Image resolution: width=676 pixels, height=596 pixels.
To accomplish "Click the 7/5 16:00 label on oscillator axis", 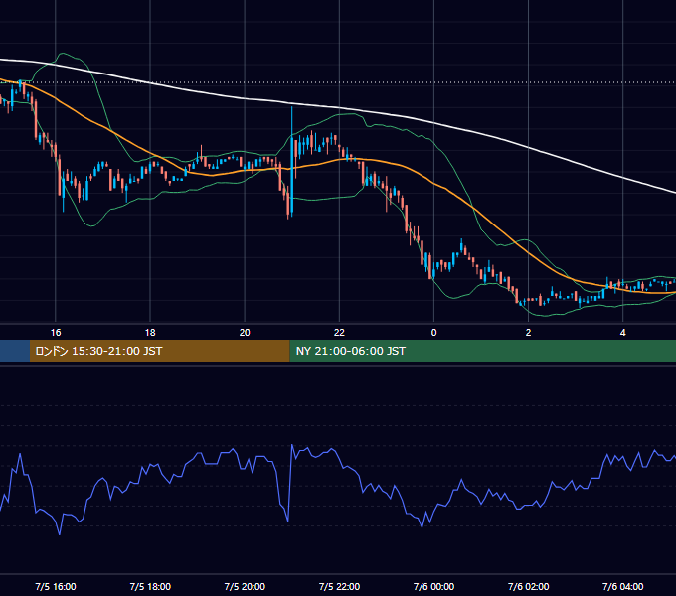I will pos(56,586).
